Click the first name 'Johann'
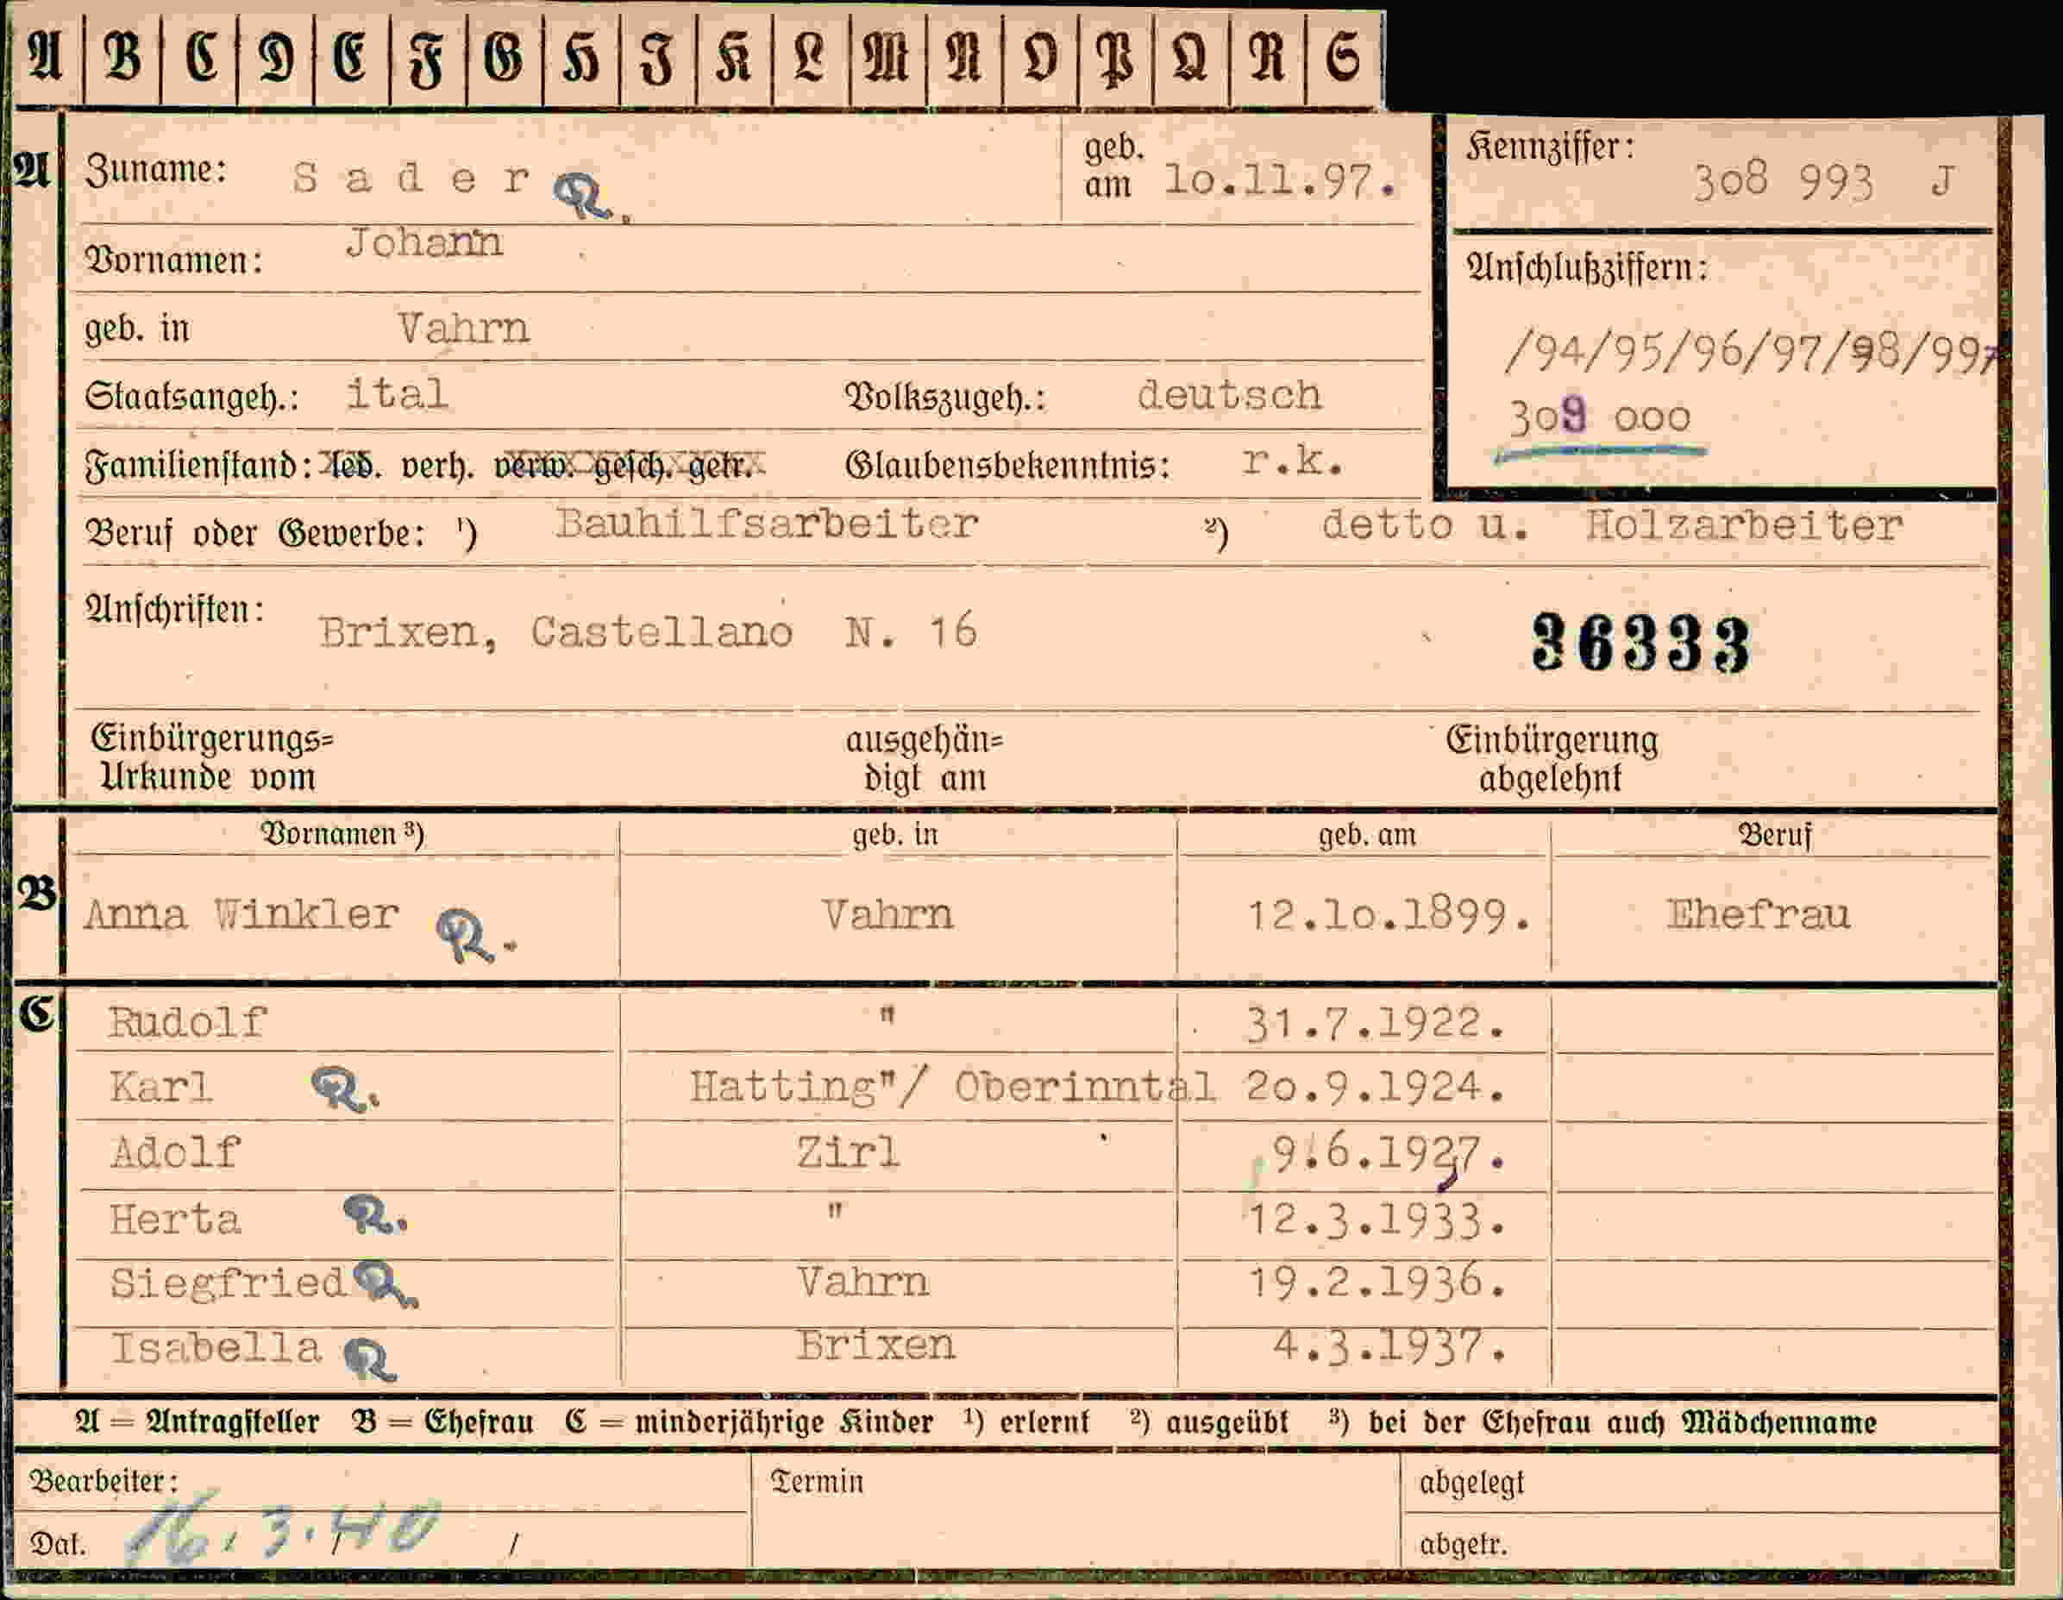 click(423, 244)
